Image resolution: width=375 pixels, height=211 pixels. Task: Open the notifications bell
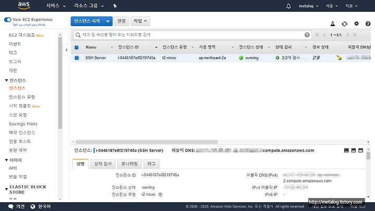pyautogui.click(x=289, y=6)
